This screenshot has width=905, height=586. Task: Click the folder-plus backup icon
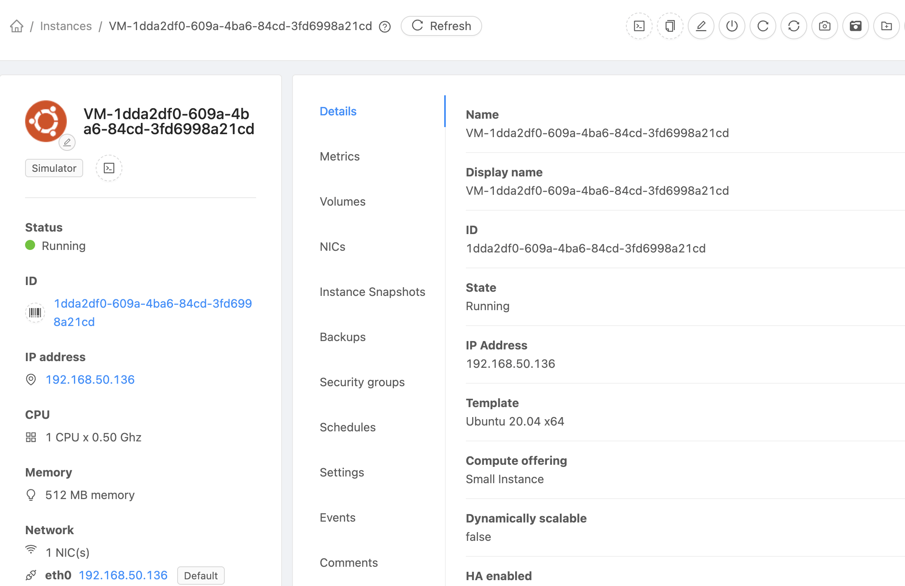point(886,26)
